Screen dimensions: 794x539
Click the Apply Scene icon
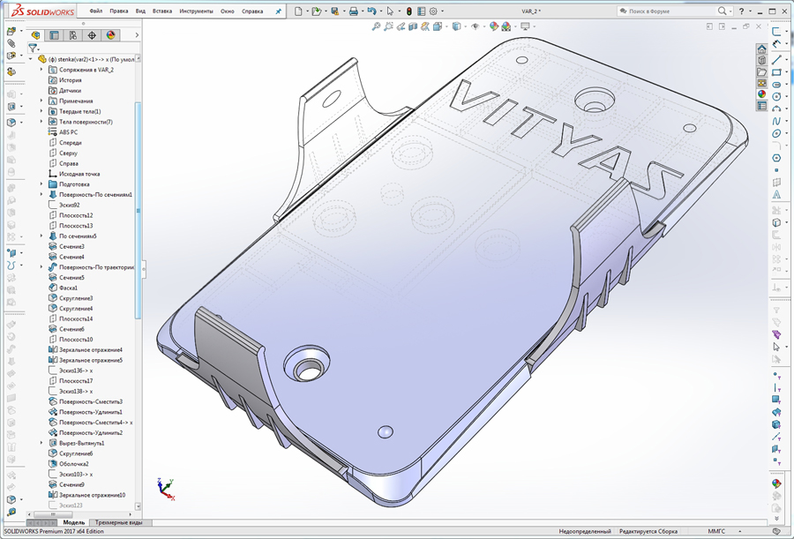pos(506,26)
